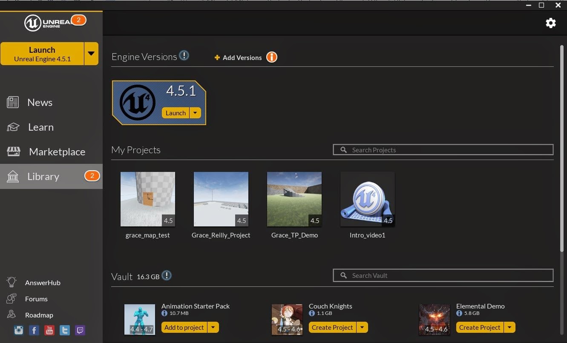567x343 pixels.
Task: Select the Couch Knights thumbnail
Action: 287,320
